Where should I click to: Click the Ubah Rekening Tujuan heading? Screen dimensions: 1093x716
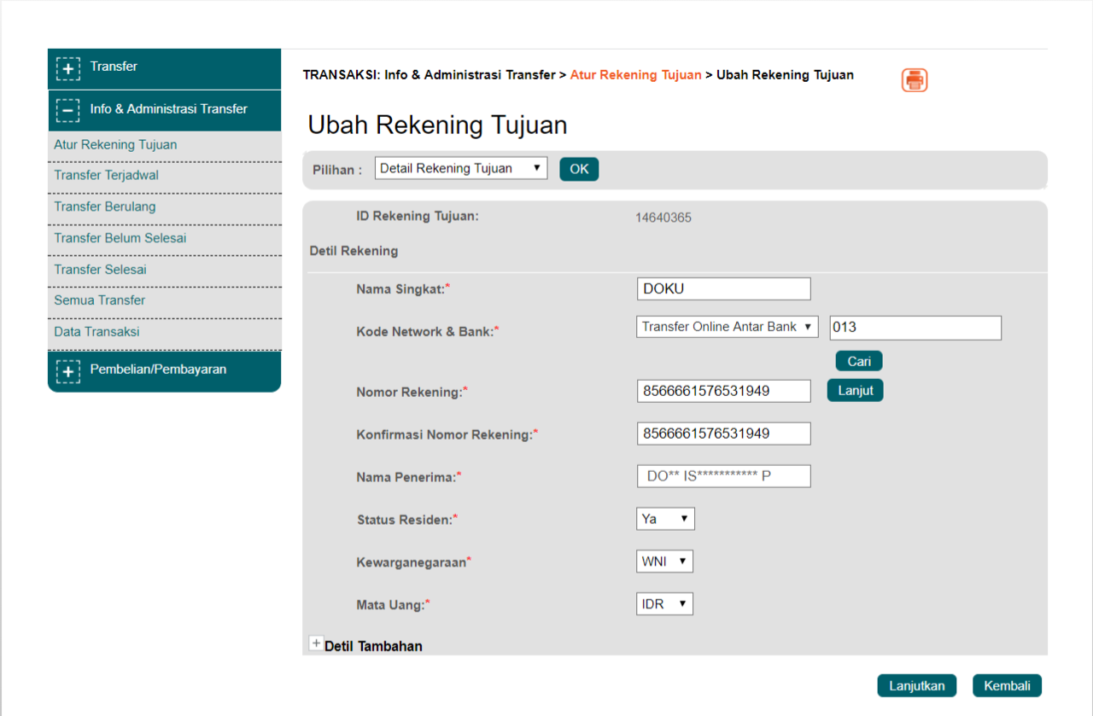pos(437,125)
